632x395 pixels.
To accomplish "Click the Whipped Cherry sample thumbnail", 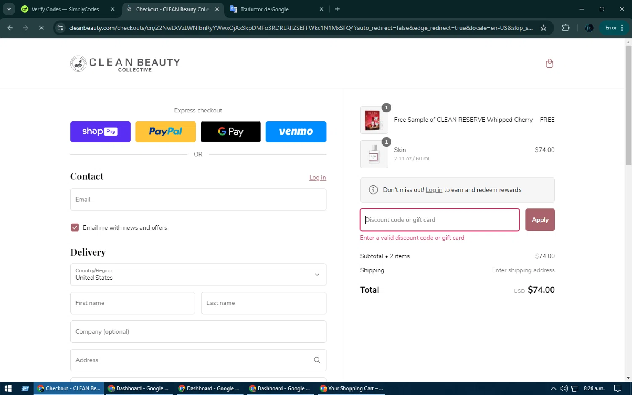I will point(374,120).
